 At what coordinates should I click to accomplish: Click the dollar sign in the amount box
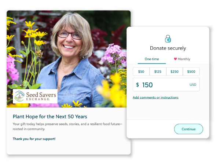pos(137,85)
